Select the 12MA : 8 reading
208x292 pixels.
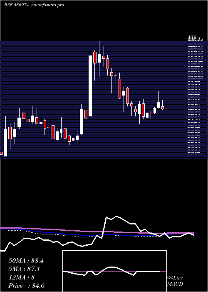coord(21,277)
